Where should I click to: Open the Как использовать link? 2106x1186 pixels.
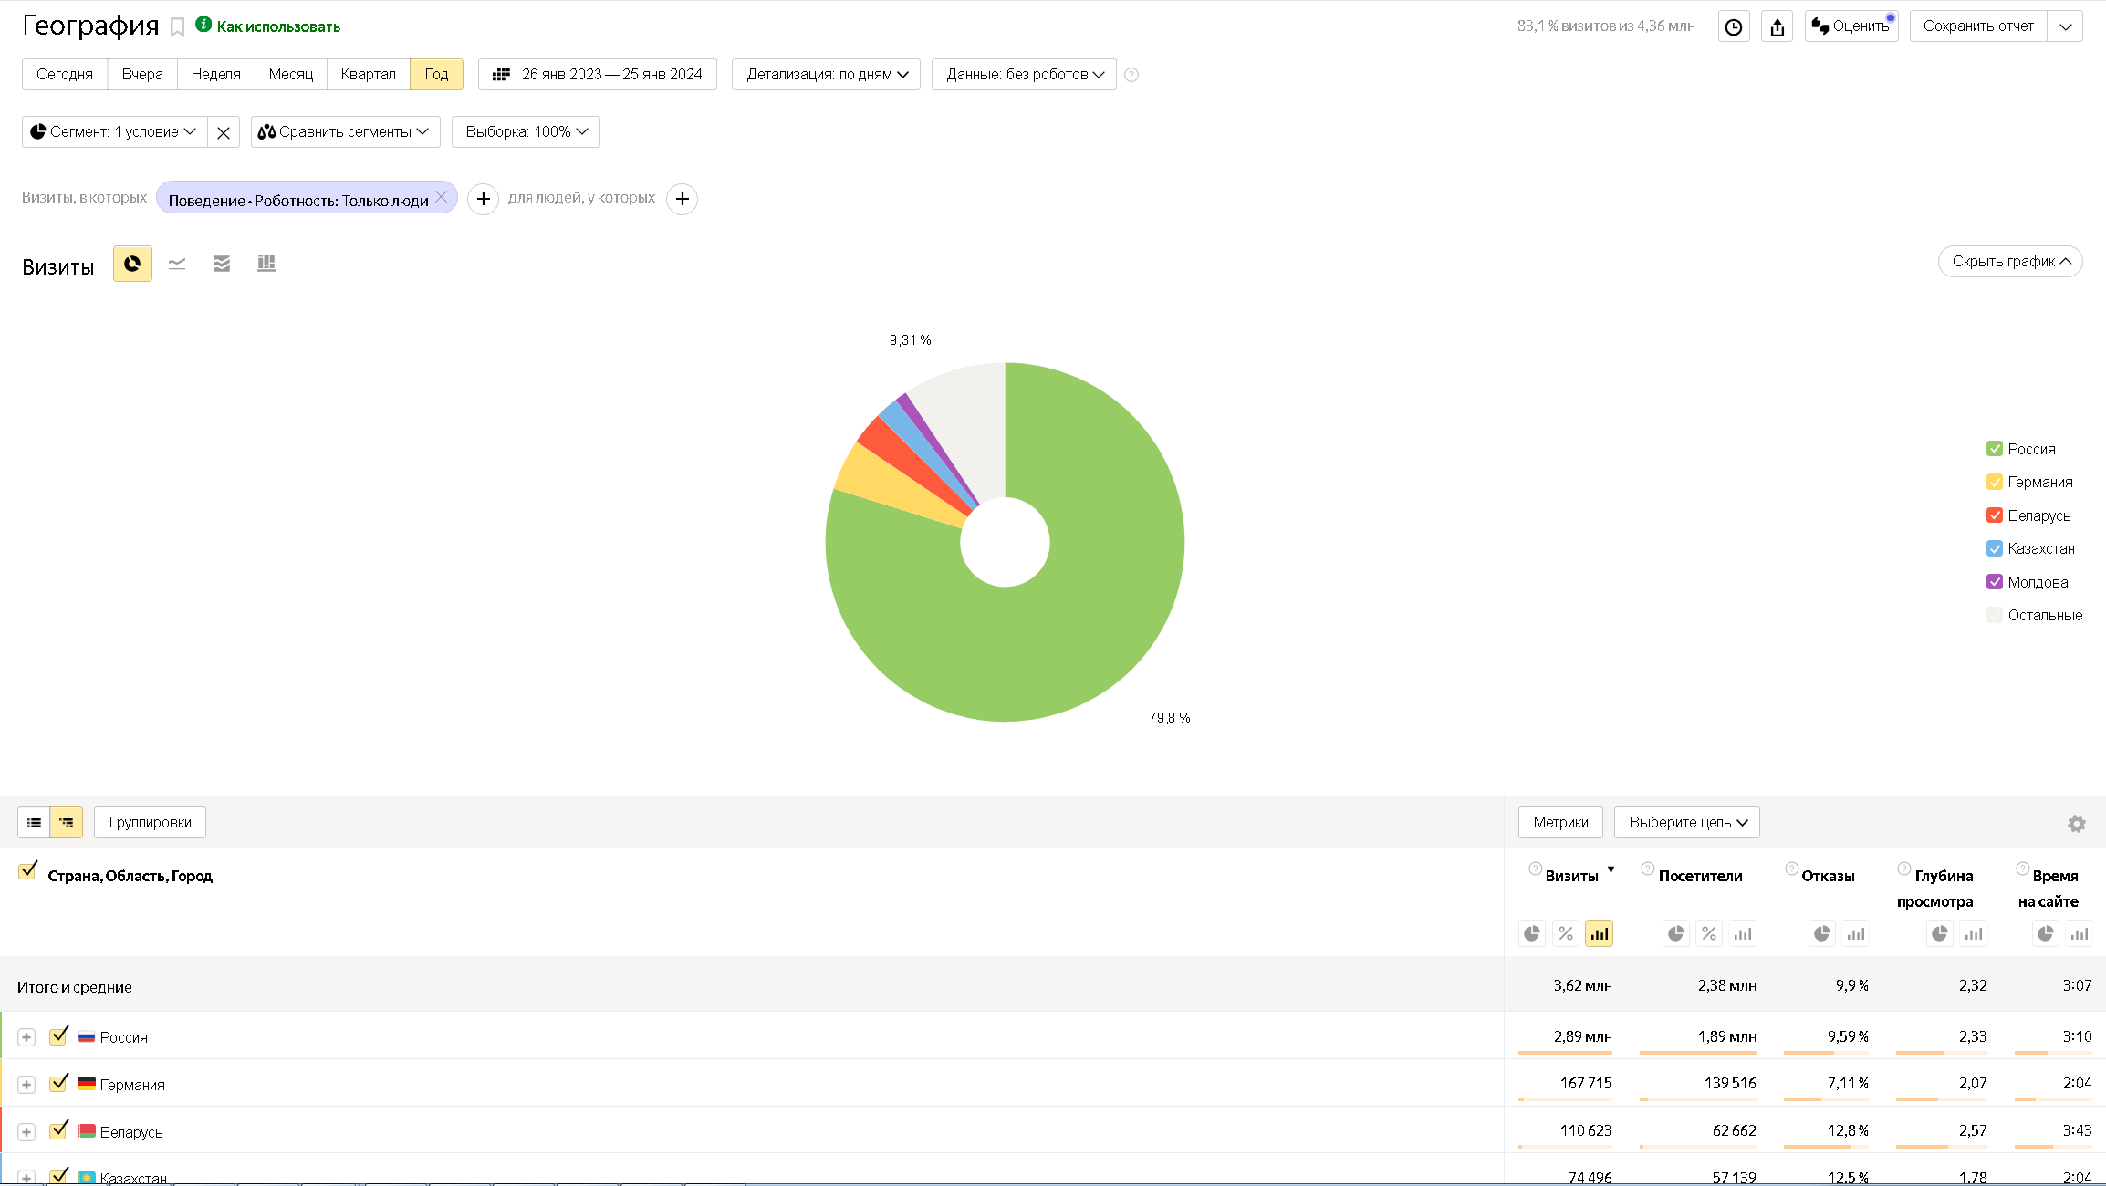click(x=278, y=27)
